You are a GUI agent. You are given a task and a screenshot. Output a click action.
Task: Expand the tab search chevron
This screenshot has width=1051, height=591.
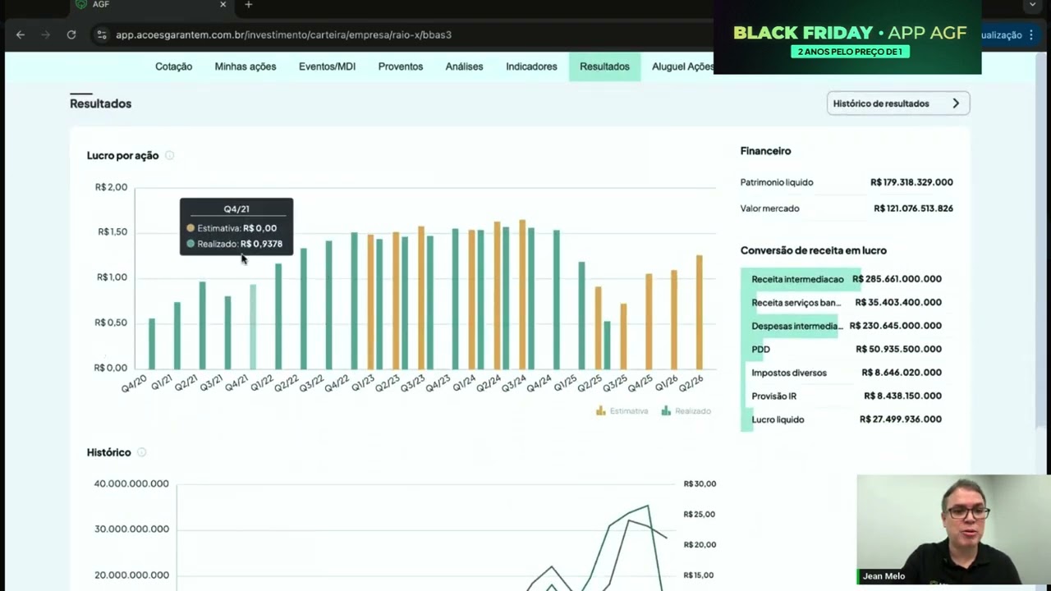(1032, 5)
